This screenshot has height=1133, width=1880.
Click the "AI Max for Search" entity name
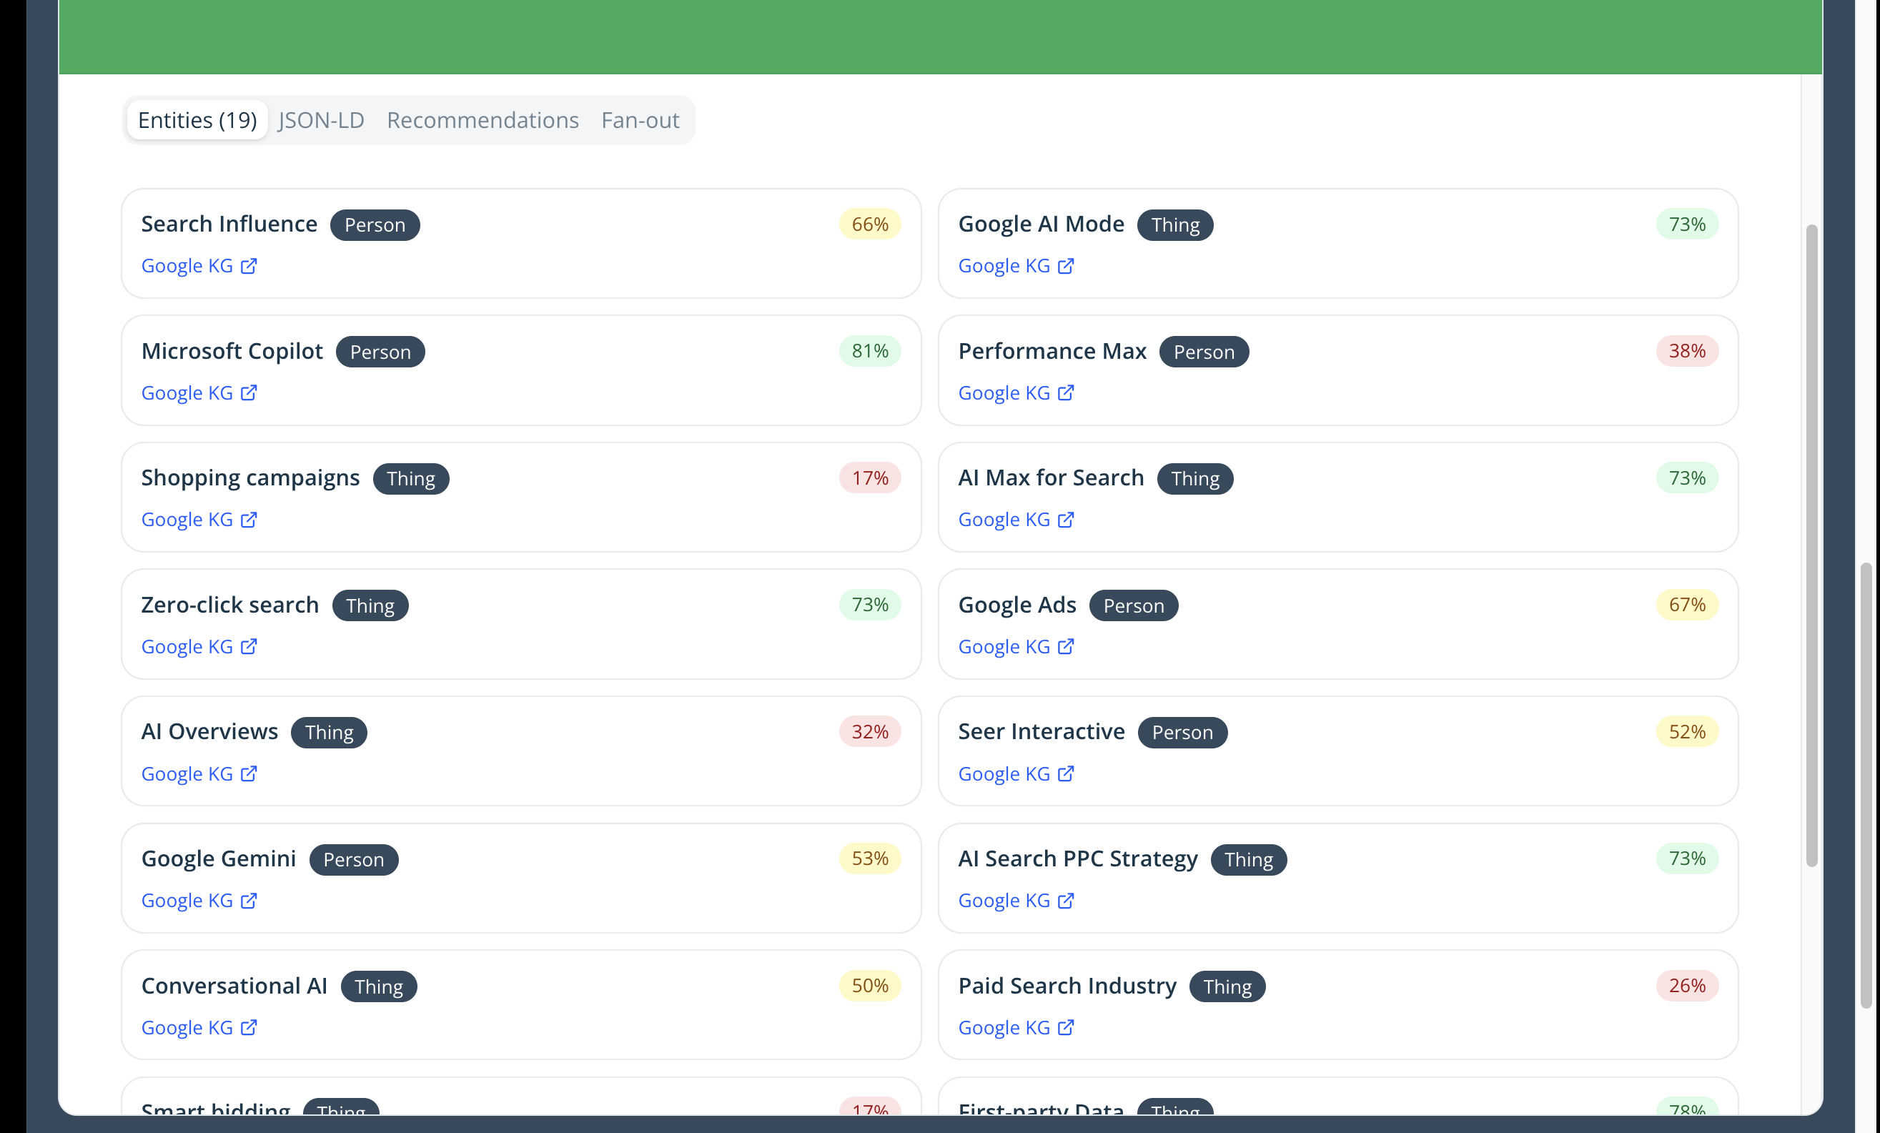tap(1052, 478)
